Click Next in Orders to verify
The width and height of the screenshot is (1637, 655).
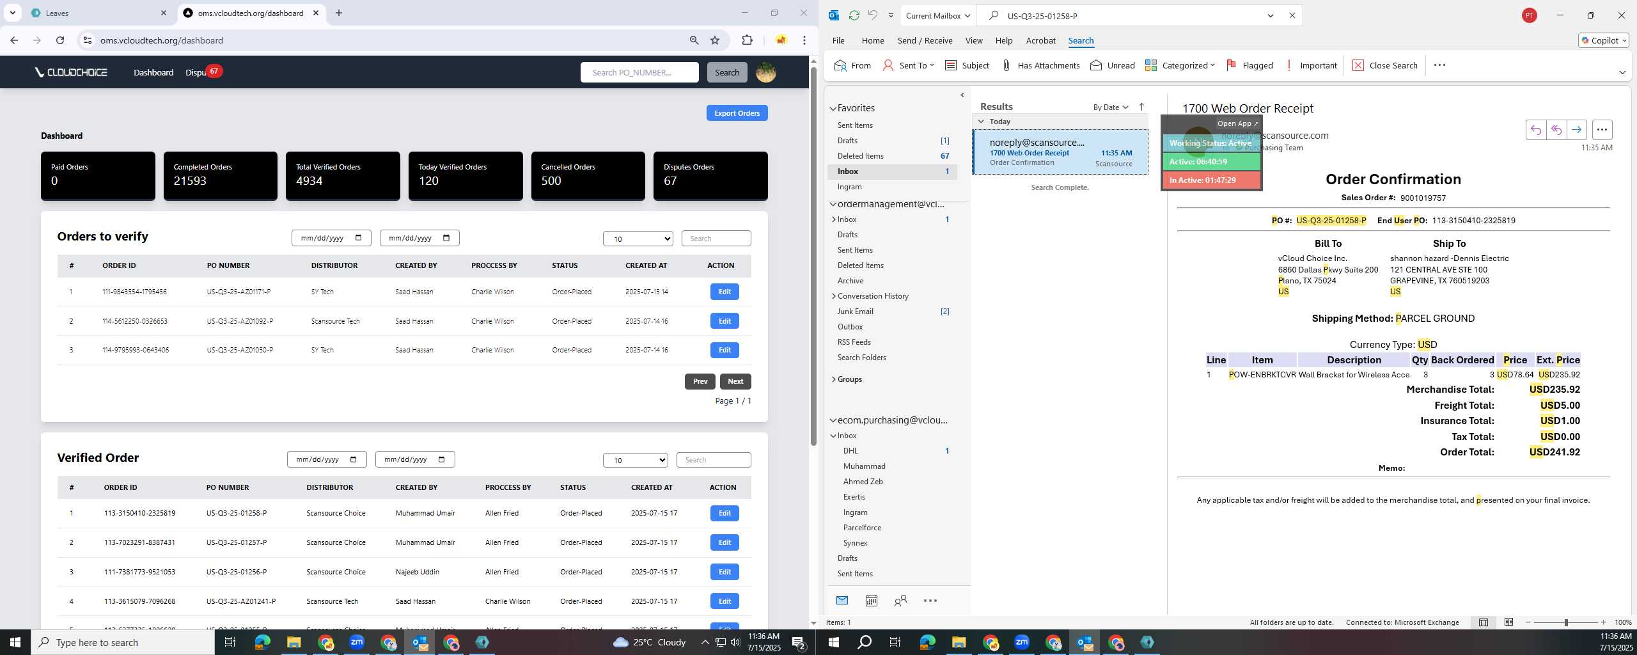click(735, 381)
